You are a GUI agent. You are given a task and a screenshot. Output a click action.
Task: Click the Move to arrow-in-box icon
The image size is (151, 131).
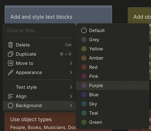10,63
